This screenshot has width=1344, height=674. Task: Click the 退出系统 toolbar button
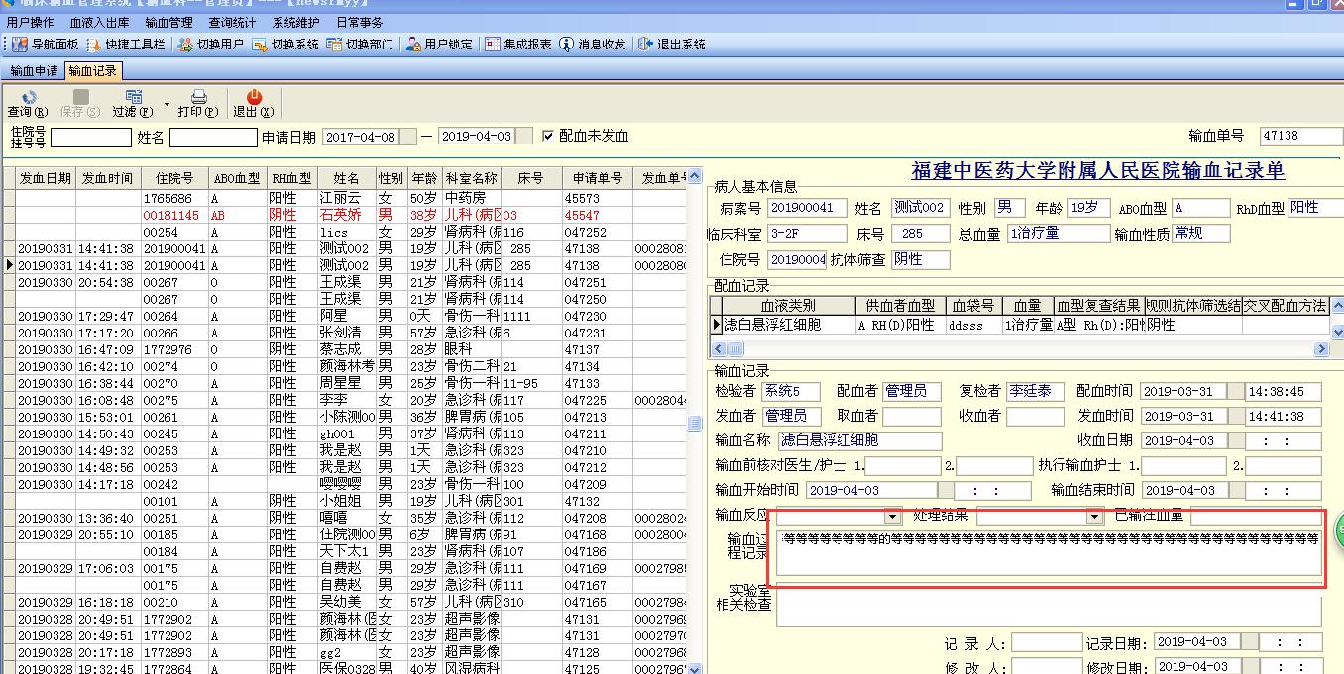(x=672, y=45)
